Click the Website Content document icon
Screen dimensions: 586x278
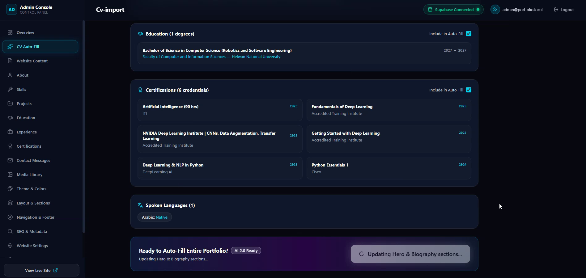(x=10, y=61)
